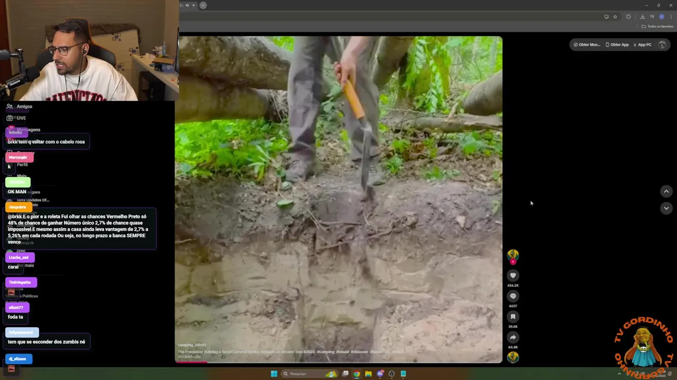Click the #discover hashtag in caption

coord(359,351)
